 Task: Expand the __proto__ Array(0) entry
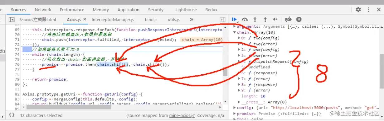click(239, 102)
